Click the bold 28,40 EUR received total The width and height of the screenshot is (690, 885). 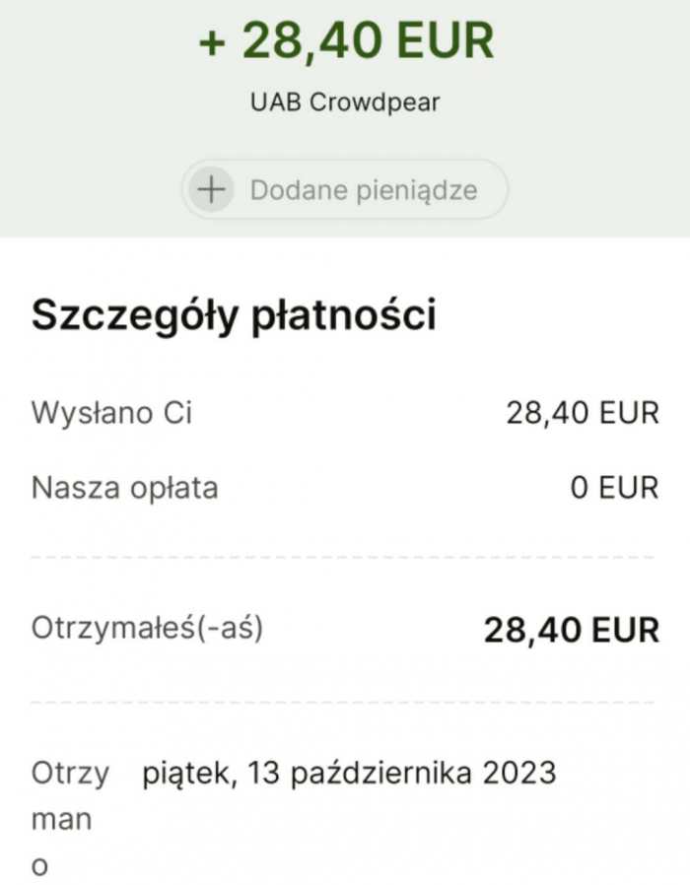(x=571, y=630)
